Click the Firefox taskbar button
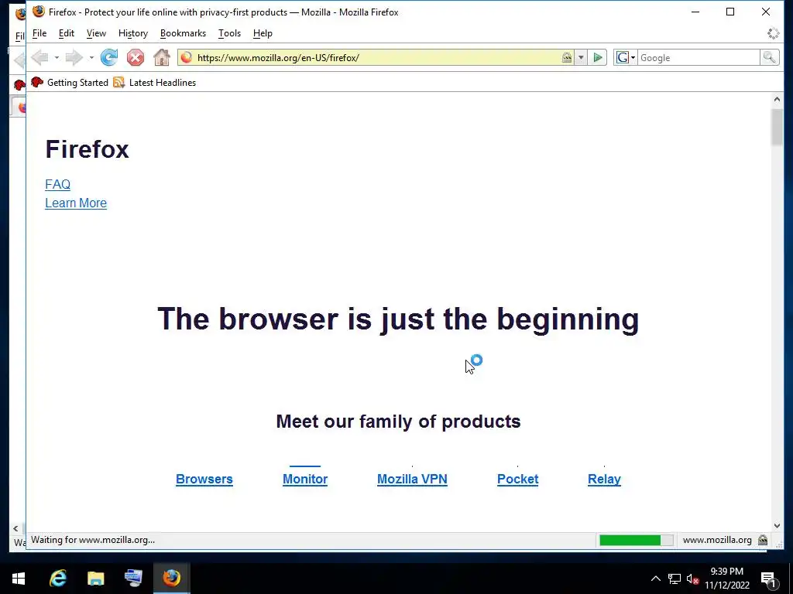793x594 pixels. pyautogui.click(x=171, y=578)
